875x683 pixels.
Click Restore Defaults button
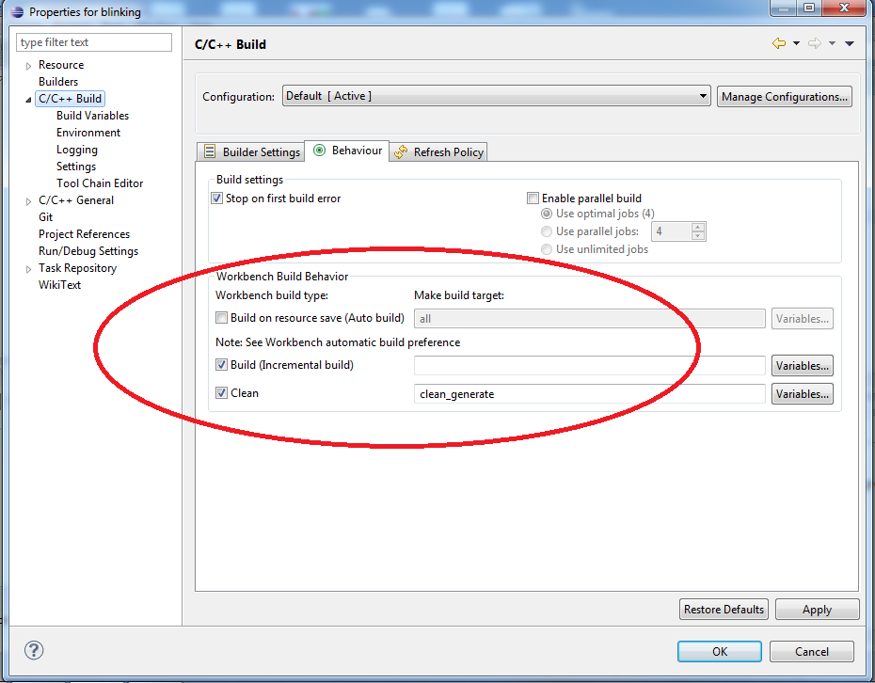click(724, 610)
